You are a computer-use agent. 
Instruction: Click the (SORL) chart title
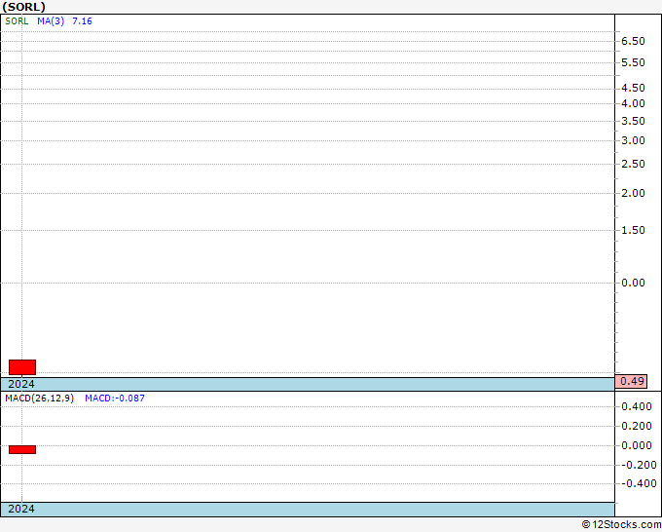23,7
